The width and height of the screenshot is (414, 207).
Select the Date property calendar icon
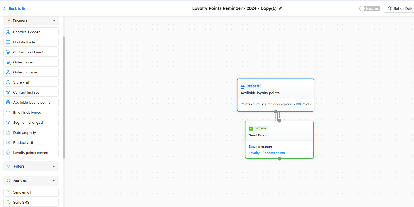[8, 133]
